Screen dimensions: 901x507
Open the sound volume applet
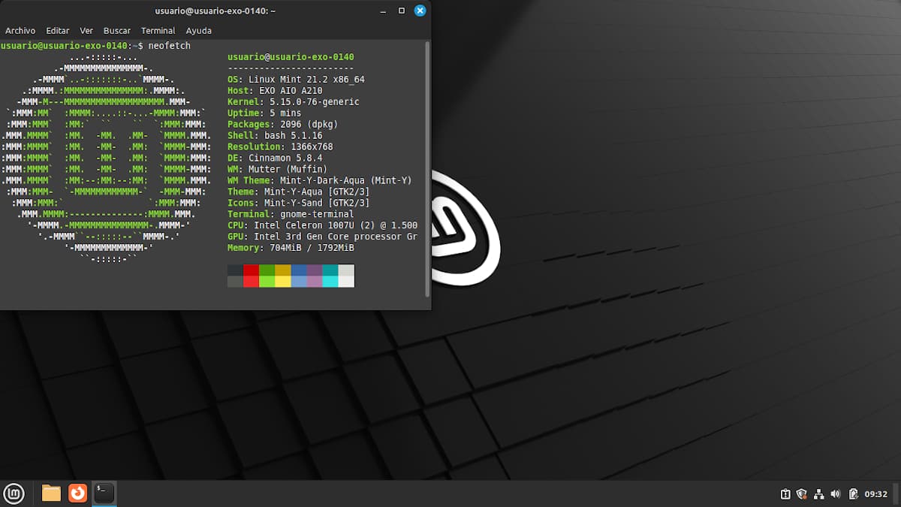click(x=836, y=494)
